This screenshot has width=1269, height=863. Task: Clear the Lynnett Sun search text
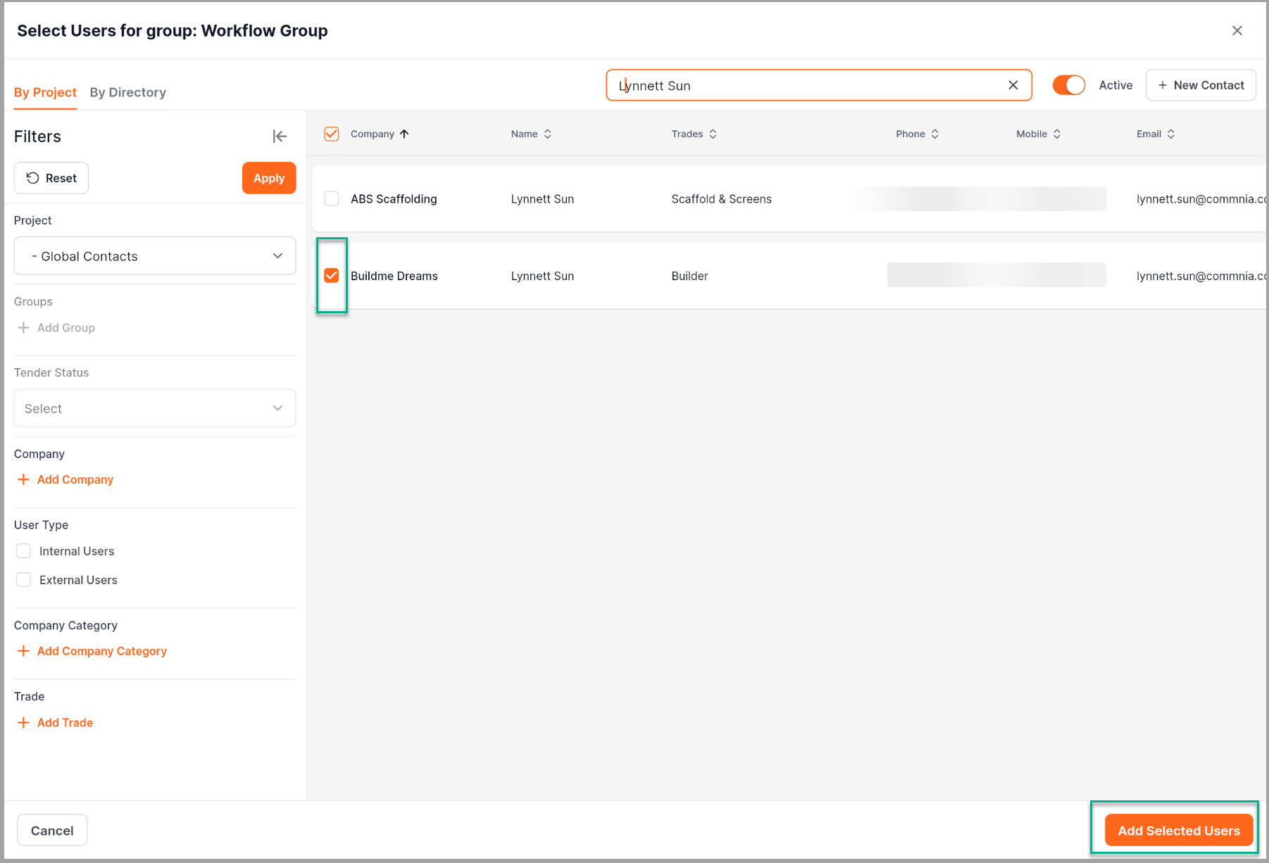1013,85
